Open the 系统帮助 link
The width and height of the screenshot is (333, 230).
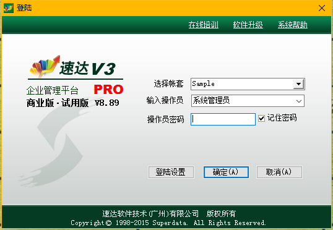point(293,25)
